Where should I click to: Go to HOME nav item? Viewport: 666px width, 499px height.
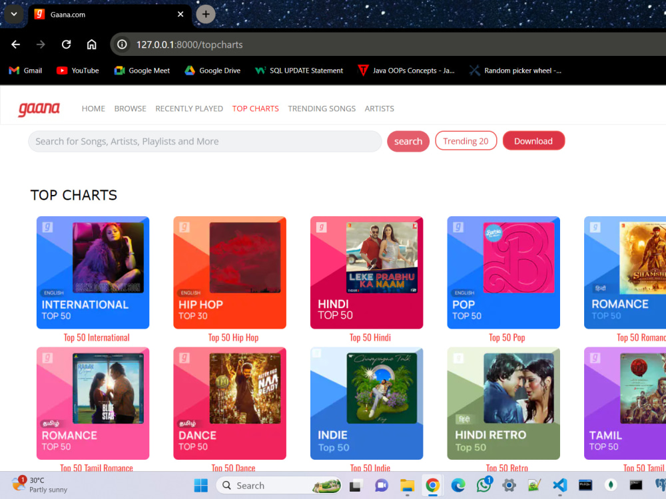(93, 108)
